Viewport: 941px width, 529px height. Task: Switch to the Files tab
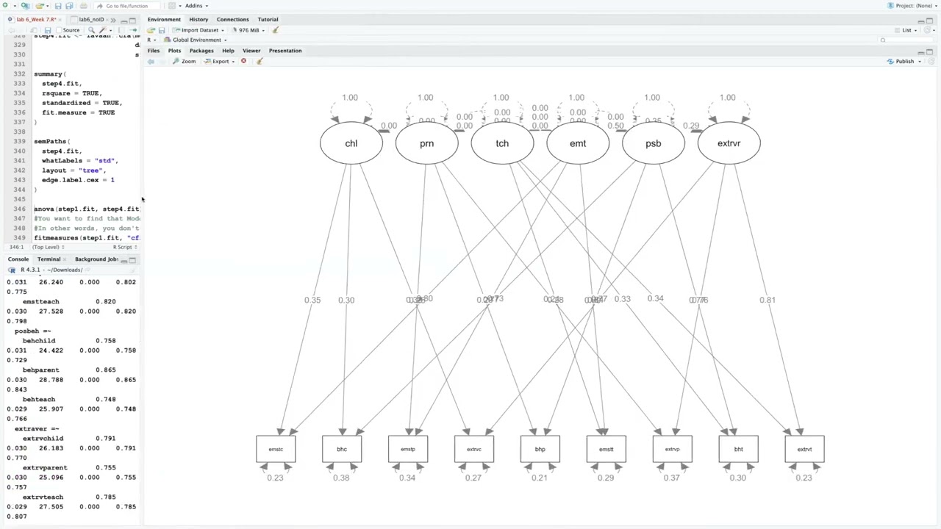(154, 51)
